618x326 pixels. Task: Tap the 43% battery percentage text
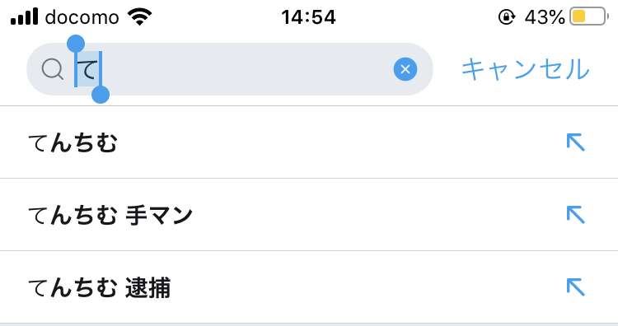[545, 17]
